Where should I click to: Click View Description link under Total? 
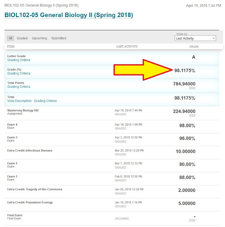tap(19, 101)
